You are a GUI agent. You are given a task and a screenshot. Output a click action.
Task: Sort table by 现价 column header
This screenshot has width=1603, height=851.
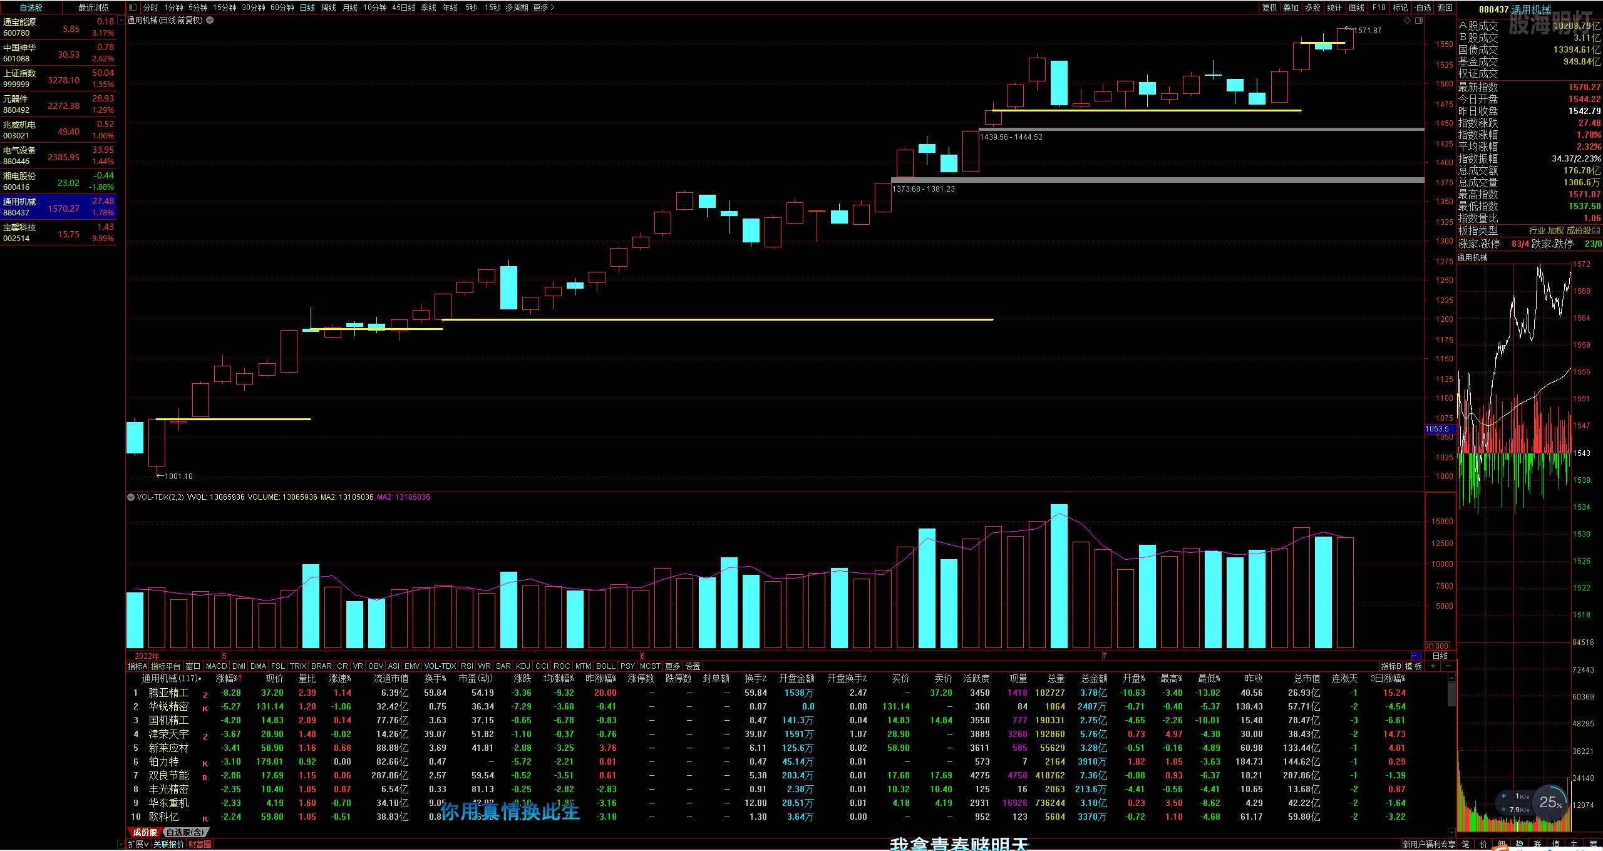[274, 678]
